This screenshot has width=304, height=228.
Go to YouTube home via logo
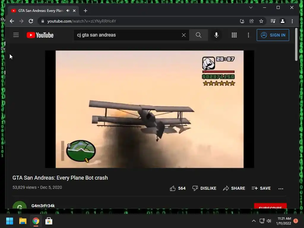coord(40,35)
